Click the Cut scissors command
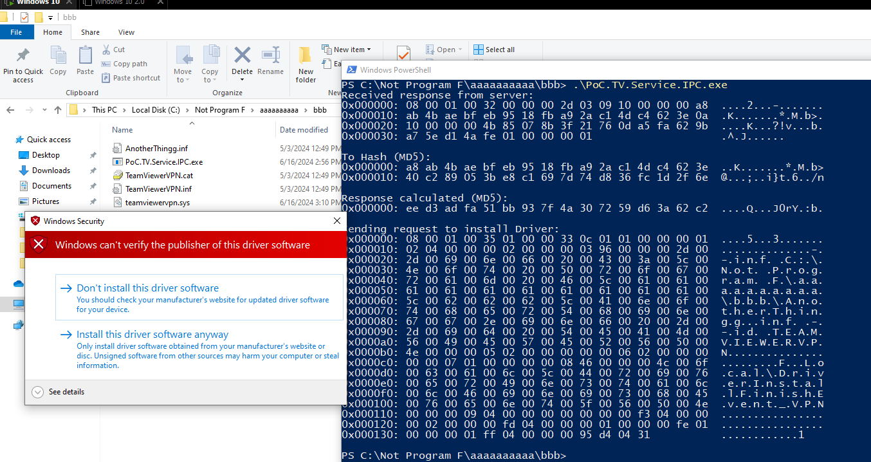The height and width of the screenshot is (462, 871). [x=113, y=50]
